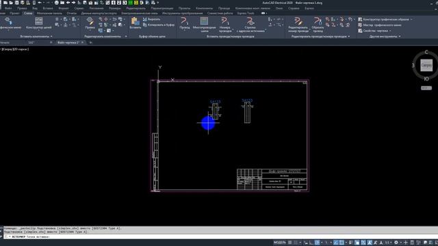This screenshot has height=246, width=438.
Task: Open the Файл menu
Action: click(x=8, y=8)
